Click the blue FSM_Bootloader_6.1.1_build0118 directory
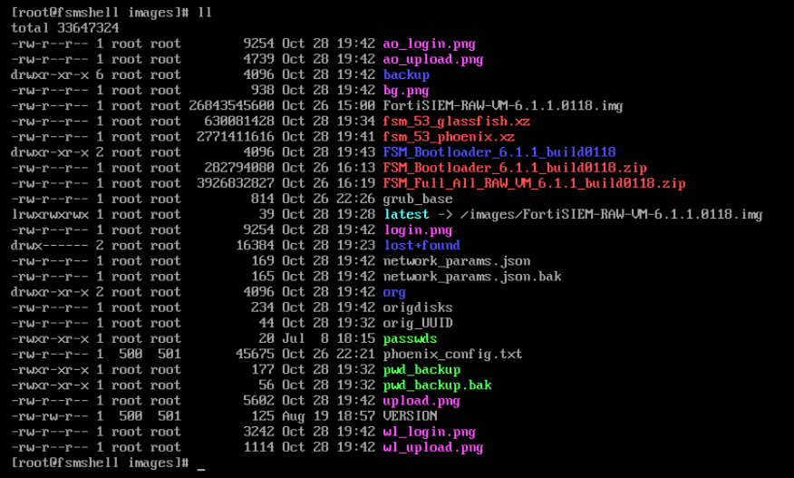The width and height of the screenshot is (794, 478). [x=499, y=152]
